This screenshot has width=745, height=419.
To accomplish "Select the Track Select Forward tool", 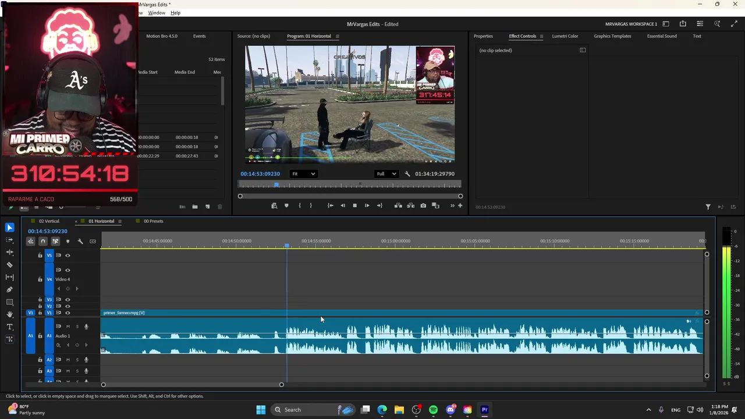I will [x=9, y=240].
